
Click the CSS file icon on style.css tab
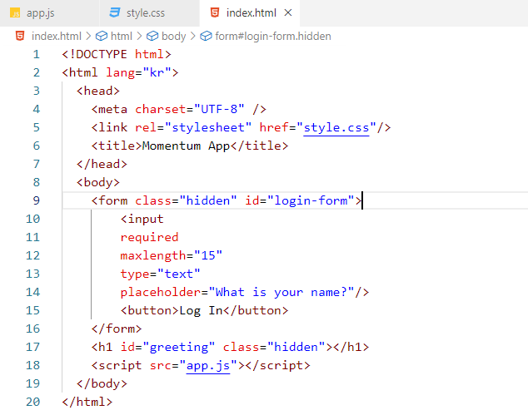(x=115, y=12)
